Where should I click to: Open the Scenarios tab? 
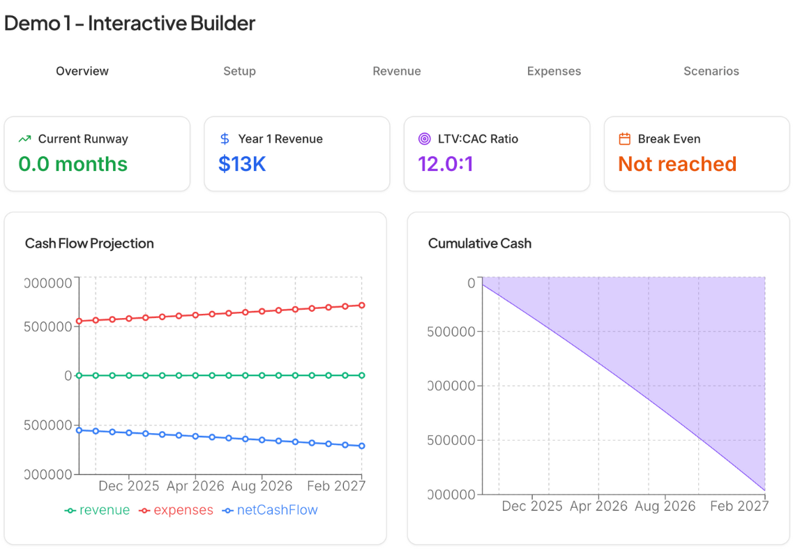click(x=711, y=70)
